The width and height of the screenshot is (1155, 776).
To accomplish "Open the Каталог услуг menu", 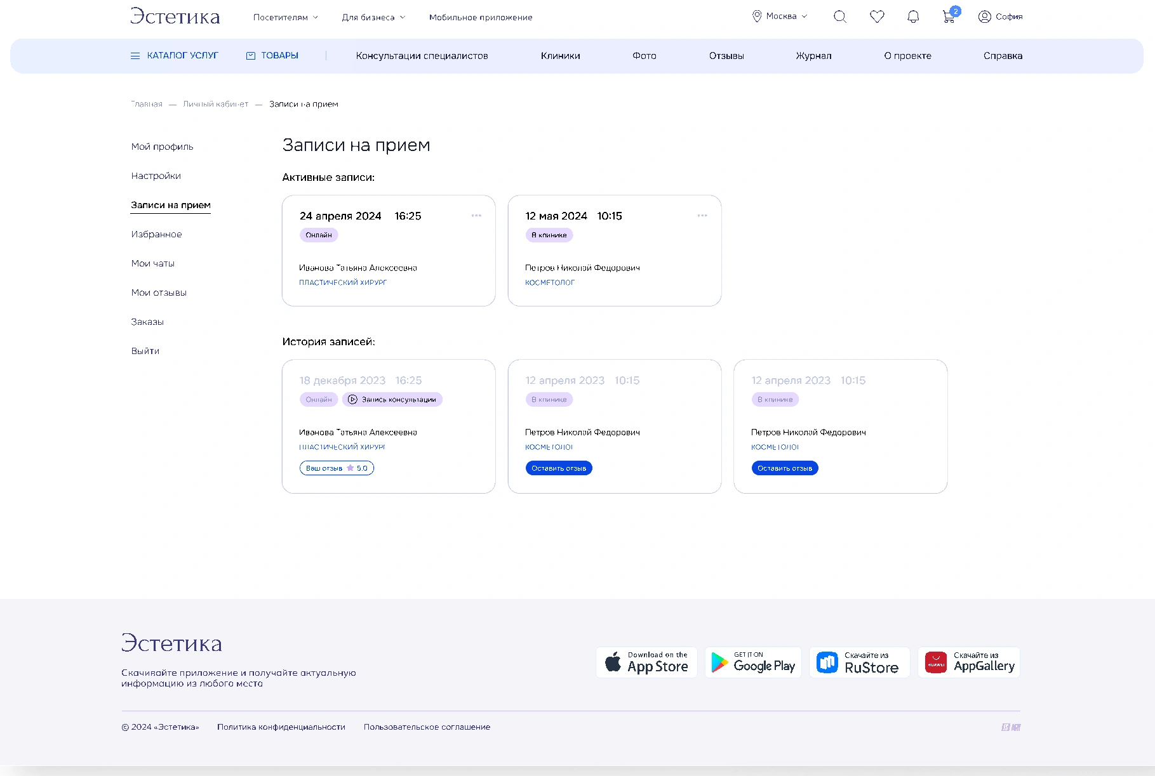I will coord(174,56).
